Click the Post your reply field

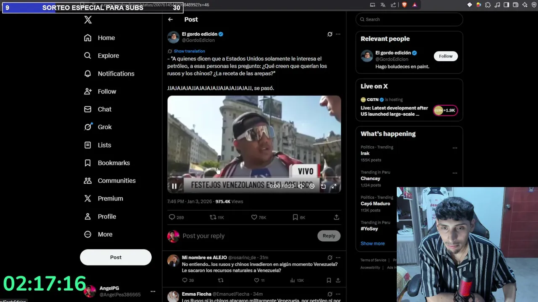coord(248,236)
